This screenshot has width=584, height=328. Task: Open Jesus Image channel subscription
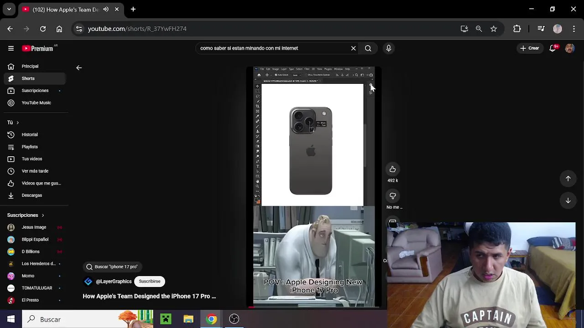click(x=34, y=227)
